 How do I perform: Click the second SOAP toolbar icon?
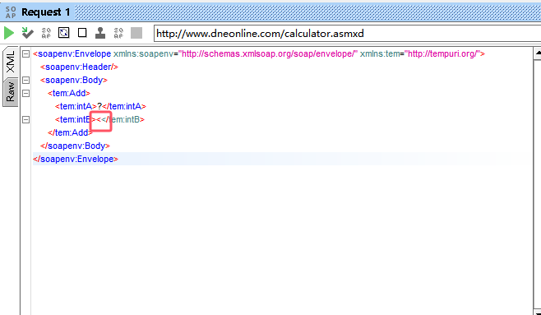(x=118, y=33)
